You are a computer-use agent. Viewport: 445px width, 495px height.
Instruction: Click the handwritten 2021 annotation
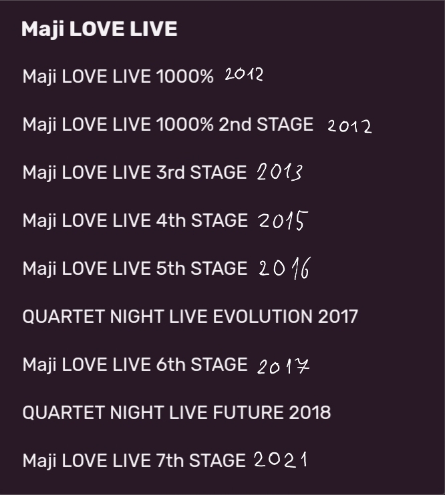point(281,460)
